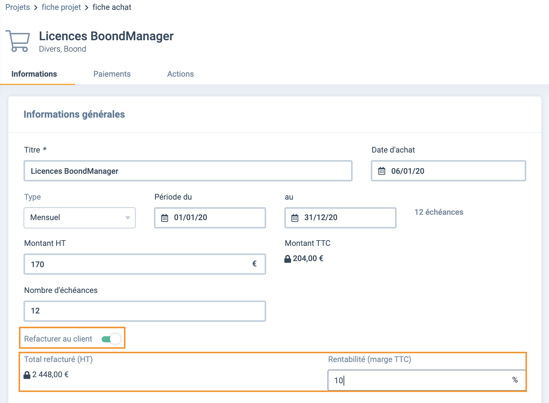Click the shopping cart icon beside Licences BoondManager
Image resolution: width=549 pixels, height=403 pixels.
click(18, 41)
